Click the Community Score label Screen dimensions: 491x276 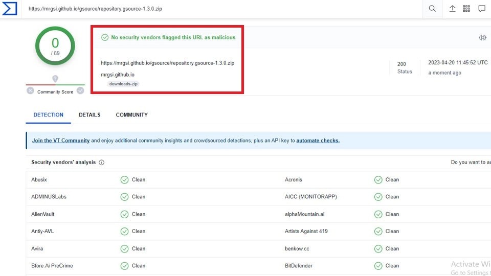(x=55, y=91)
